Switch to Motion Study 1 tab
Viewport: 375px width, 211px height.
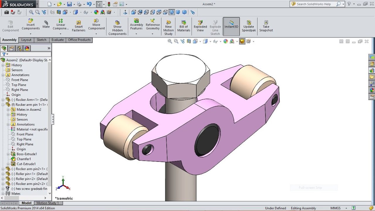48,203
